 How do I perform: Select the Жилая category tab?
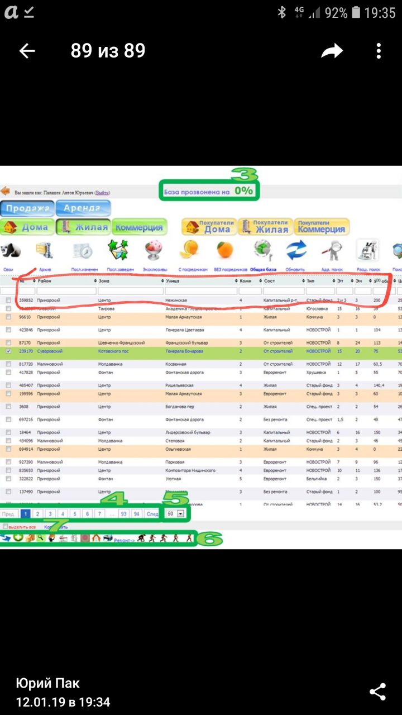pyautogui.click(x=83, y=227)
